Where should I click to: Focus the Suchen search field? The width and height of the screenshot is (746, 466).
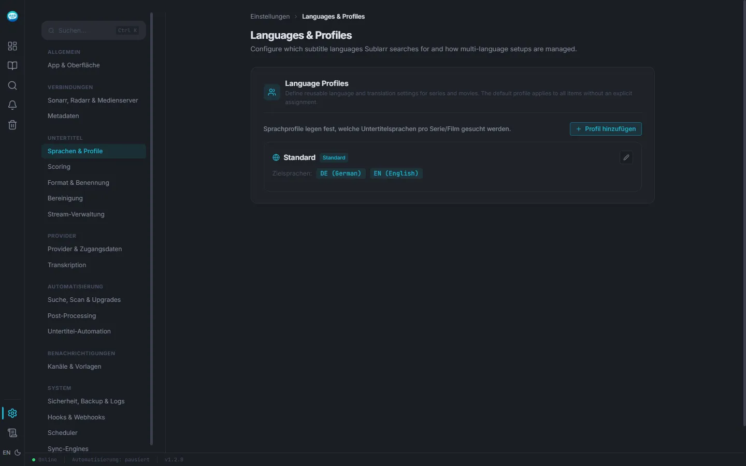coord(94,31)
